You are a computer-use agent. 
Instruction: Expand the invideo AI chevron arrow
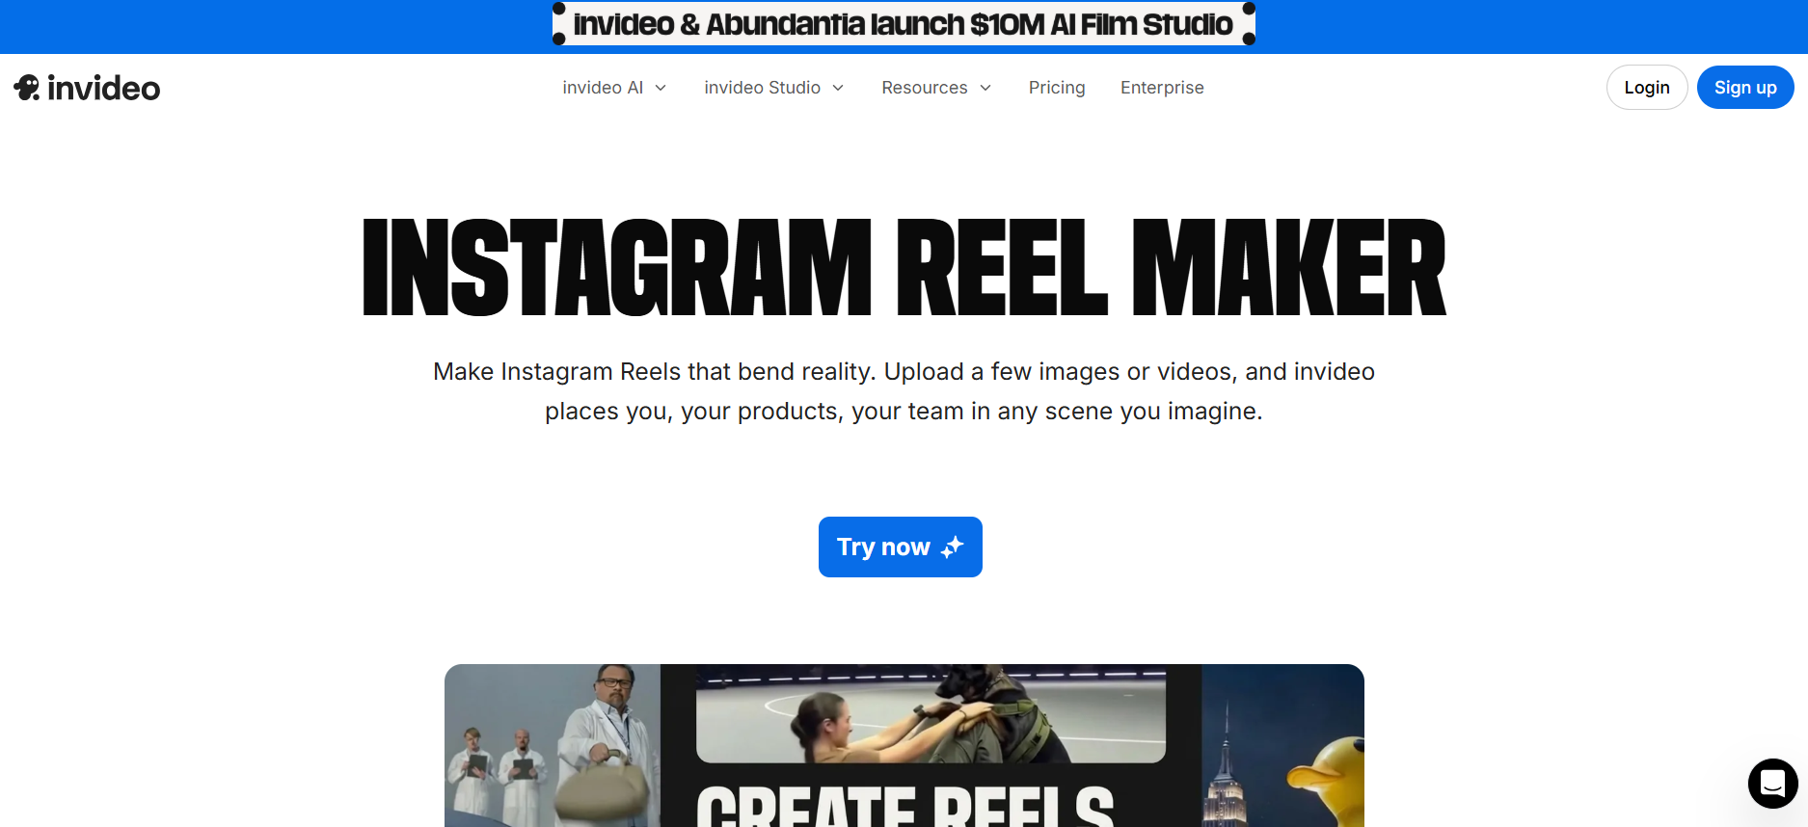click(661, 88)
